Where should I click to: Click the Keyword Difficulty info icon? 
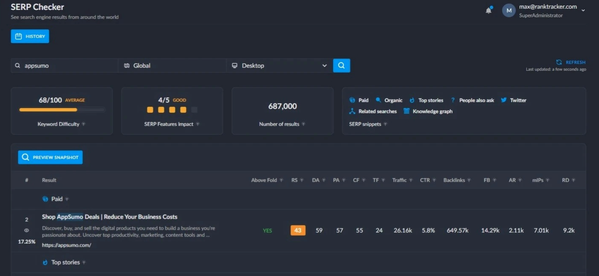(84, 124)
